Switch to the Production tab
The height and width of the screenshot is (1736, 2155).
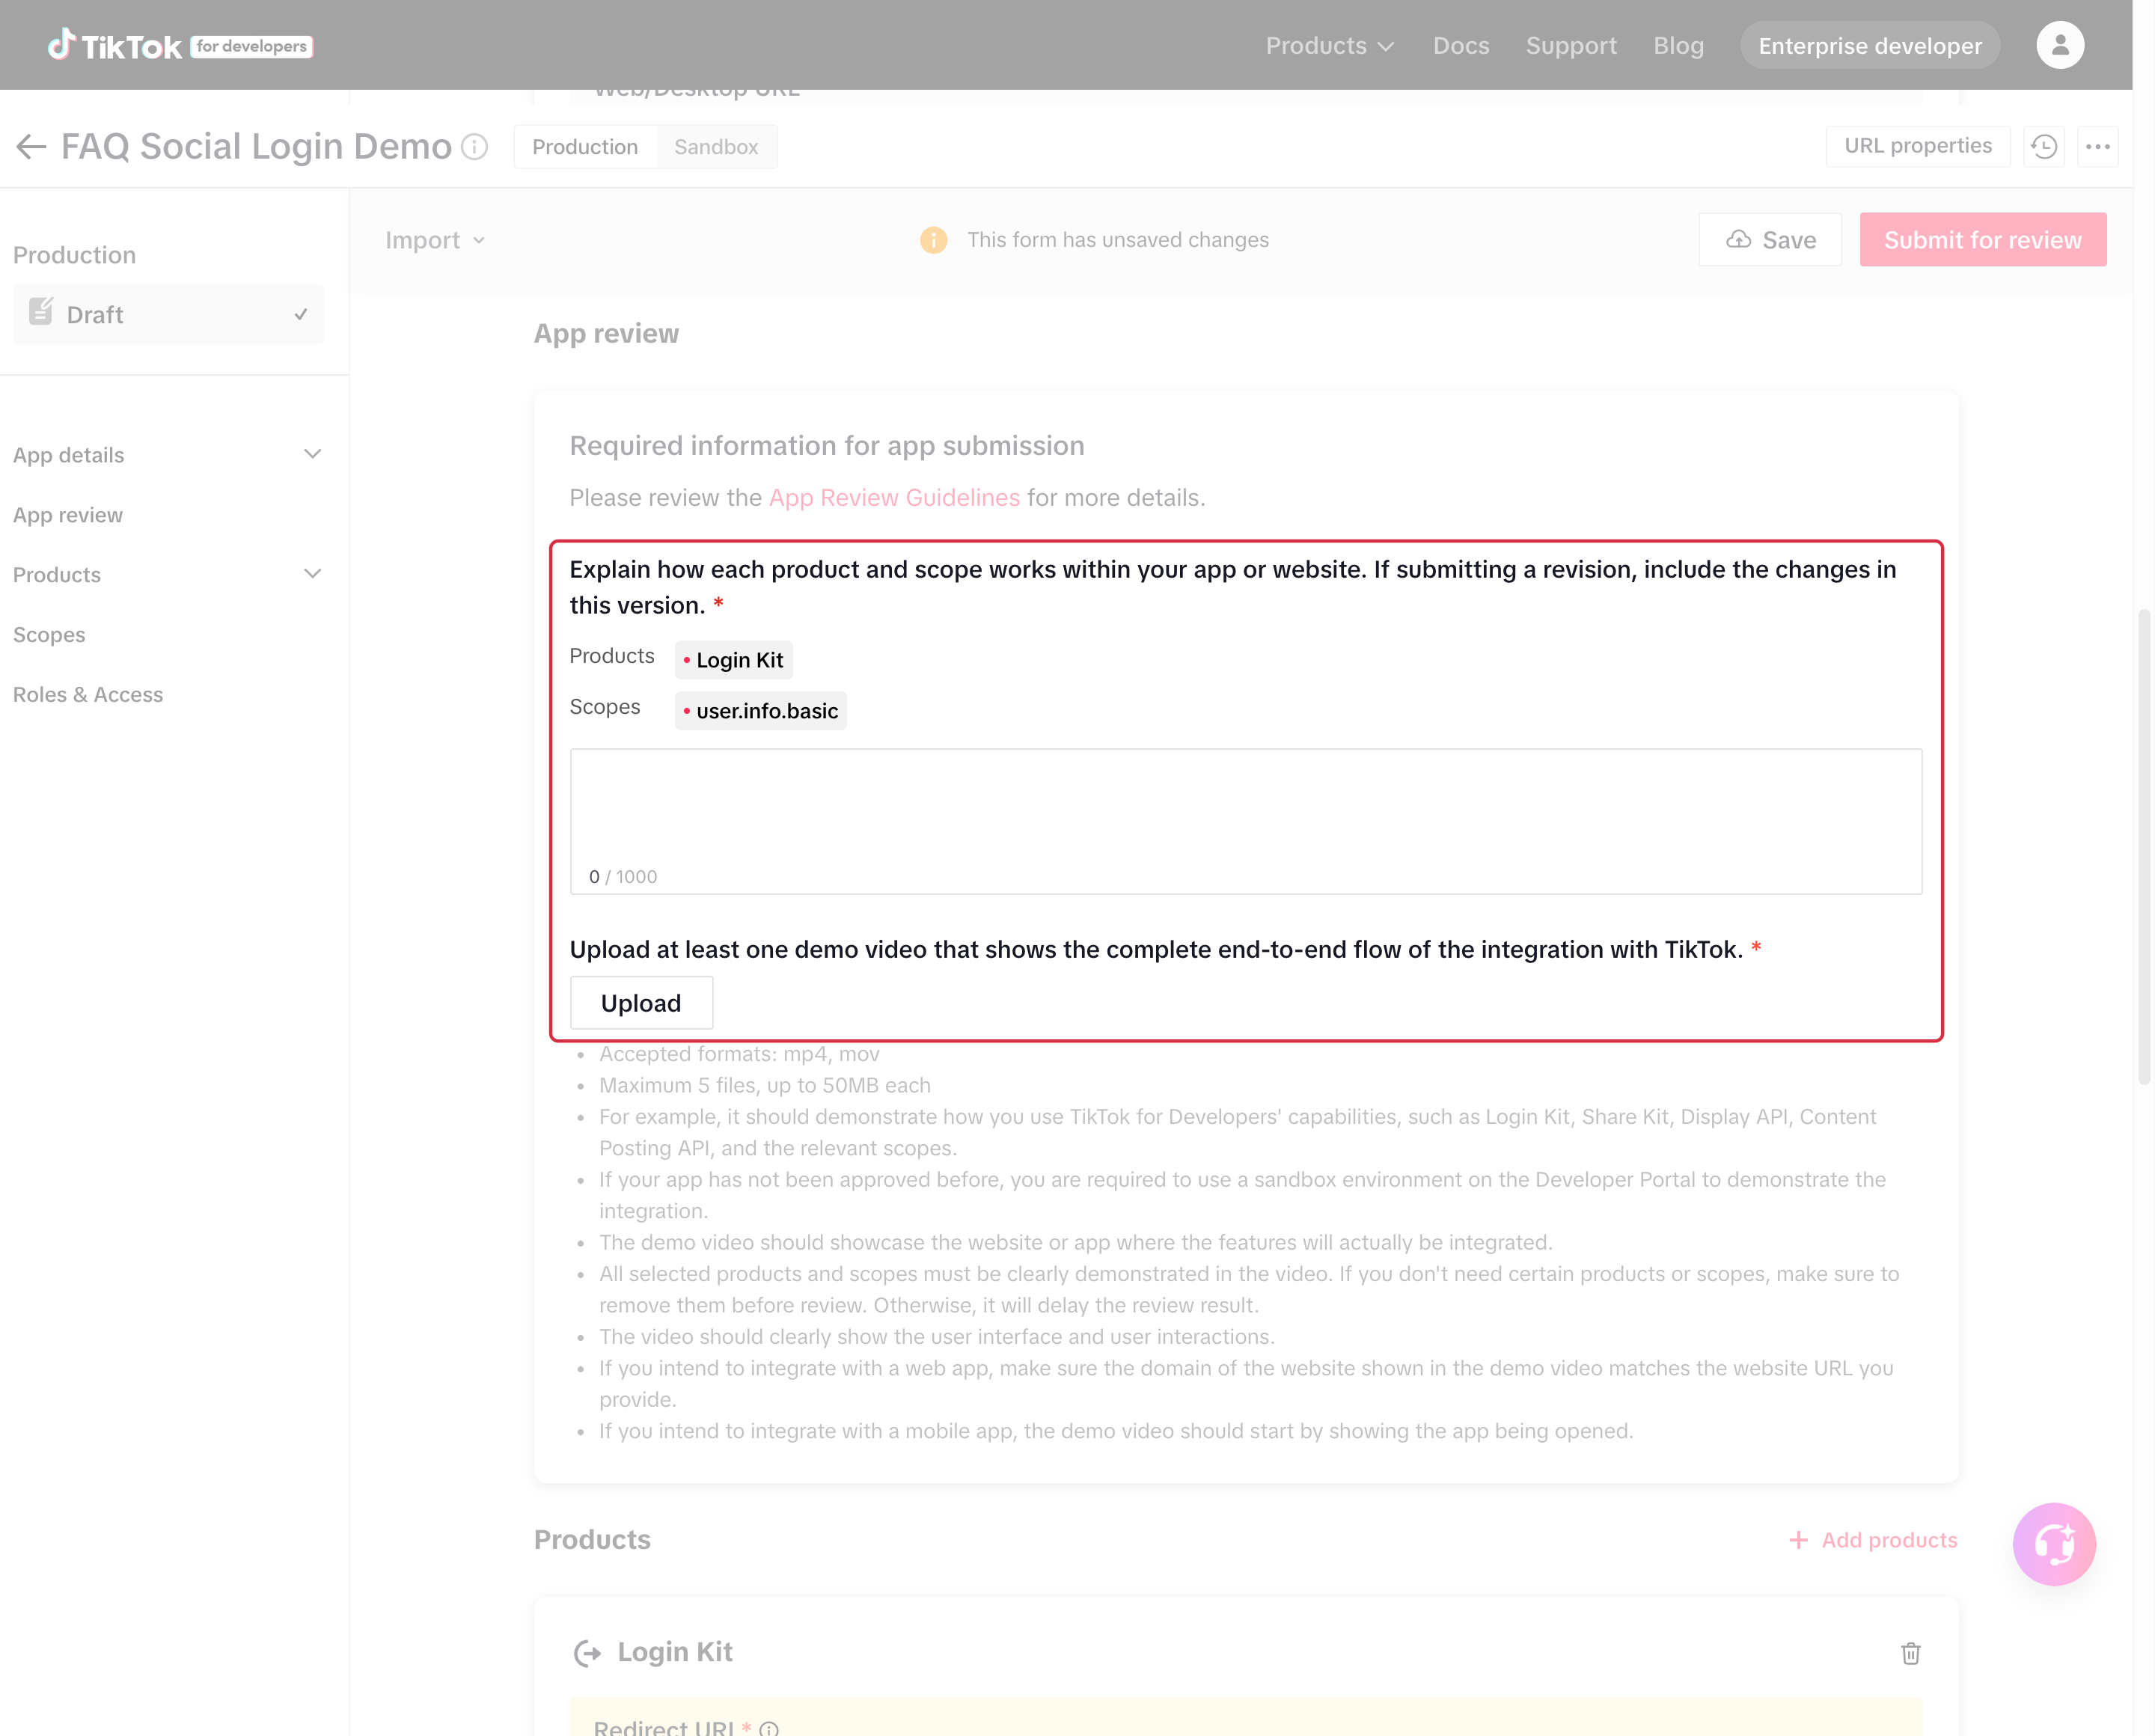coord(585,147)
